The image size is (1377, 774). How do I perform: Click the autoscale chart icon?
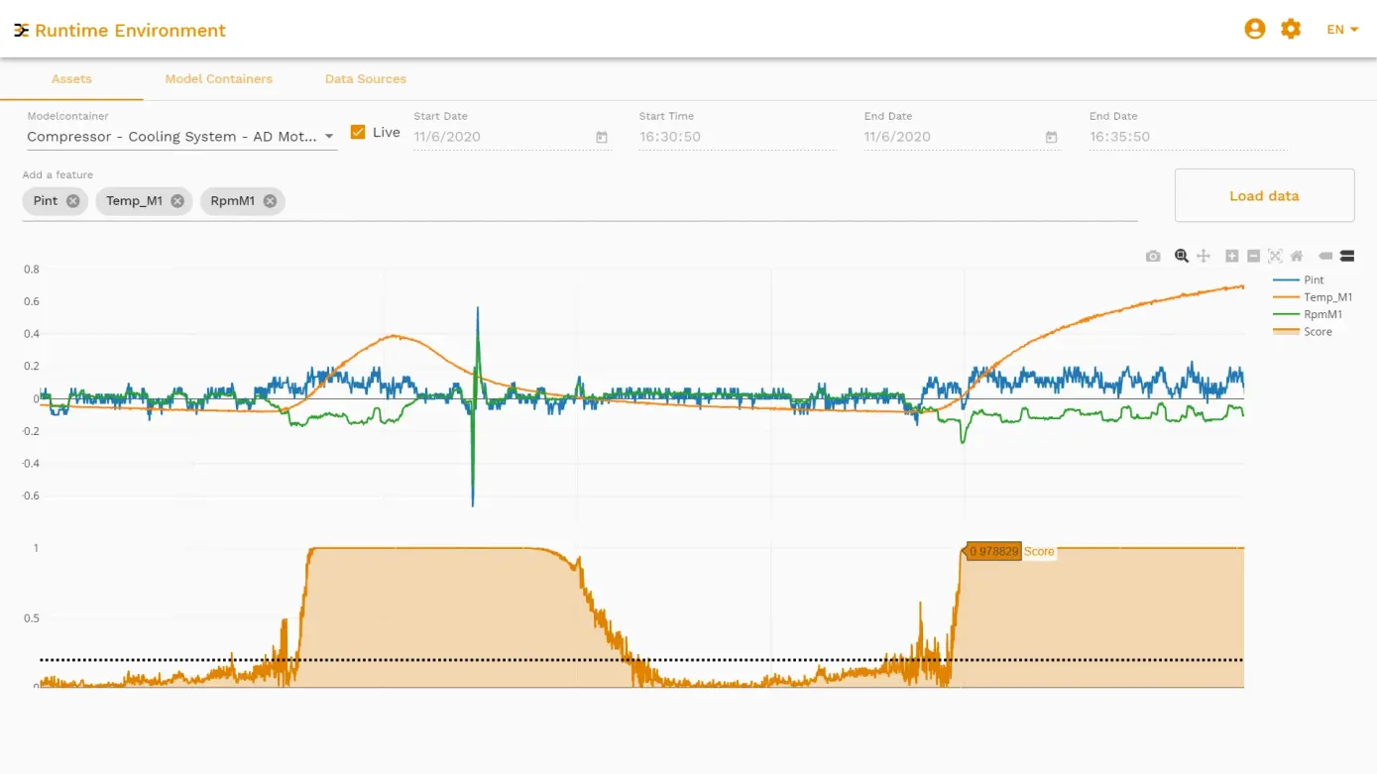coord(1275,256)
